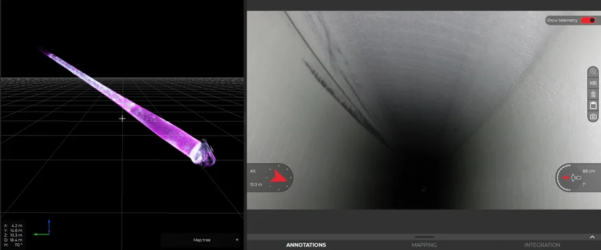Expand the Map tree with plus sign
601x250 pixels.
tap(237, 240)
